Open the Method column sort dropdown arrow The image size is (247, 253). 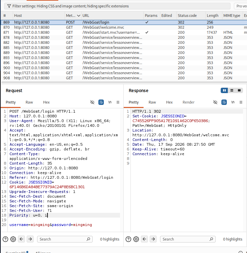(x=79, y=16)
